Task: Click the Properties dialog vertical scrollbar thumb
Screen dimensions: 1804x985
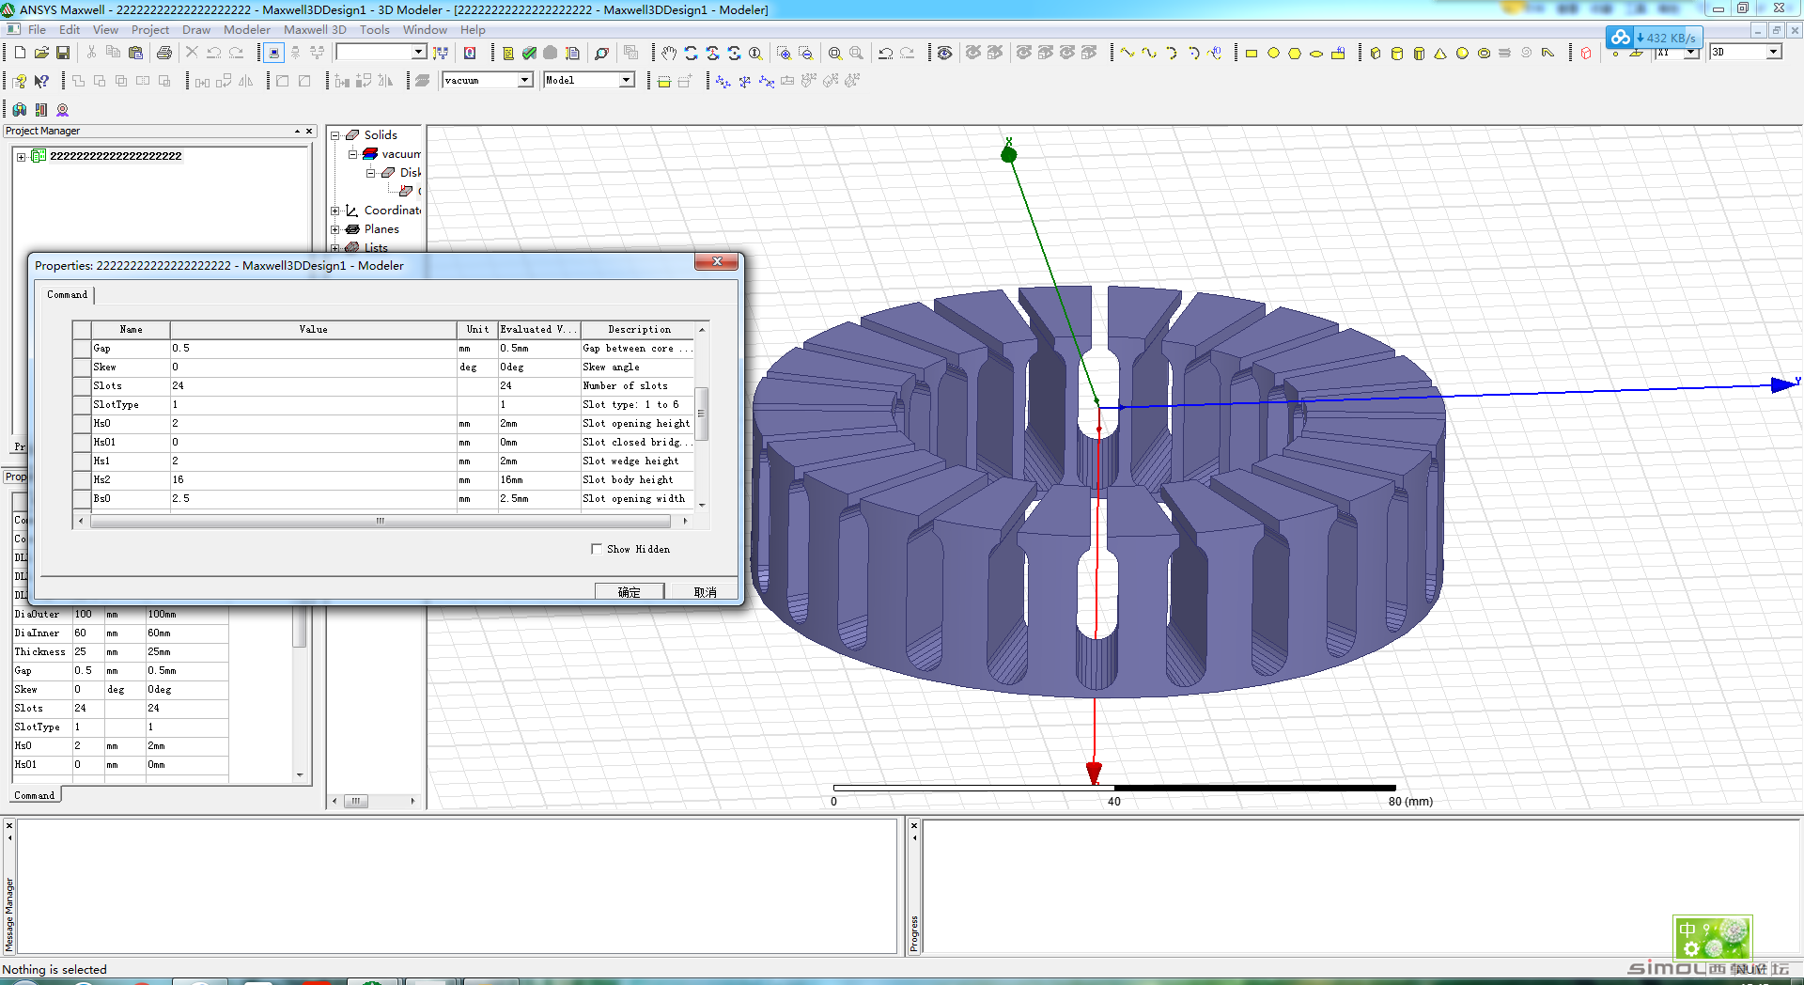Action: [702, 413]
